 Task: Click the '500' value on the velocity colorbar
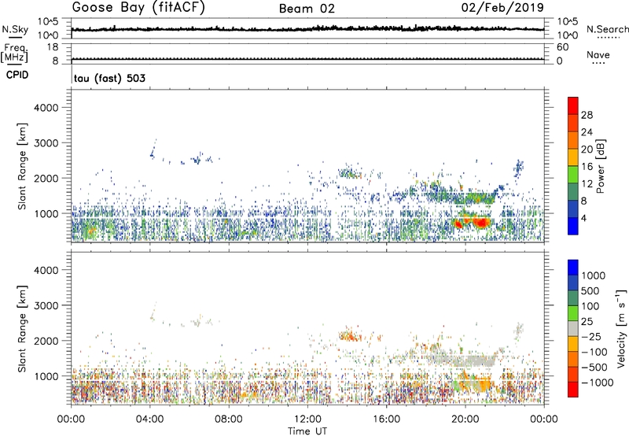point(589,291)
